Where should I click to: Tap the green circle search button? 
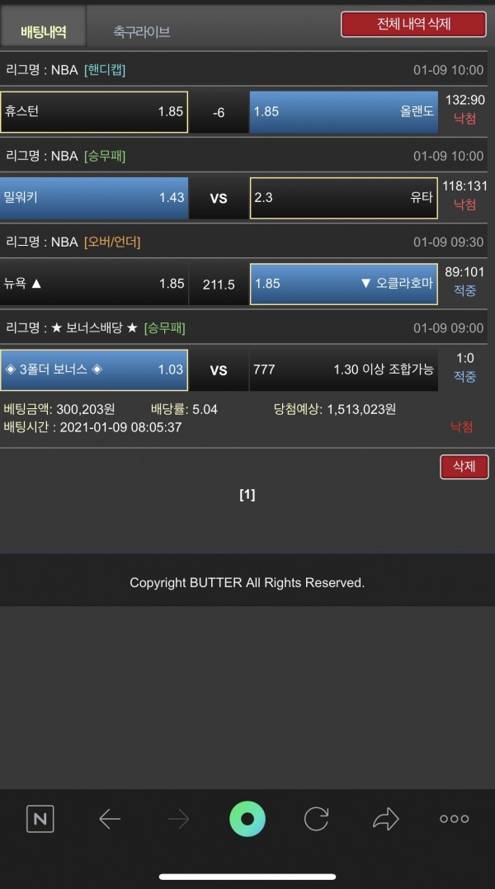247,819
